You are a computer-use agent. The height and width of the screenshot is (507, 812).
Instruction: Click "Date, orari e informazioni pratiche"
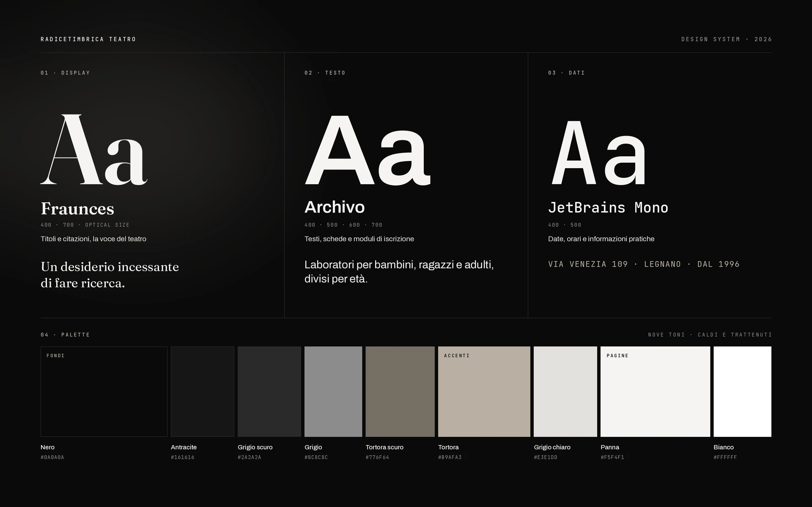coord(601,239)
